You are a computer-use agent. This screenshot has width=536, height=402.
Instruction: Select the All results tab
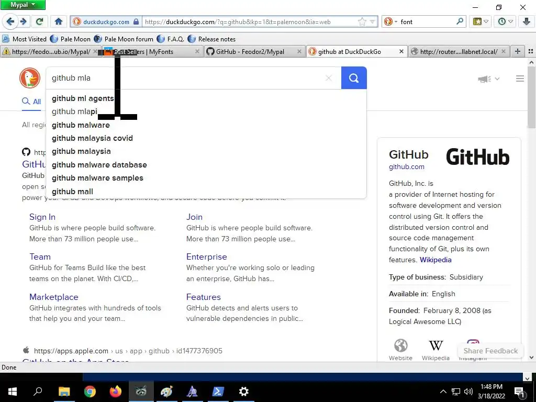click(x=31, y=102)
